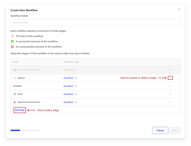Open the ellipsis menu for Hired stage
Viewport: 191px width, 146px height.
tap(170, 94)
